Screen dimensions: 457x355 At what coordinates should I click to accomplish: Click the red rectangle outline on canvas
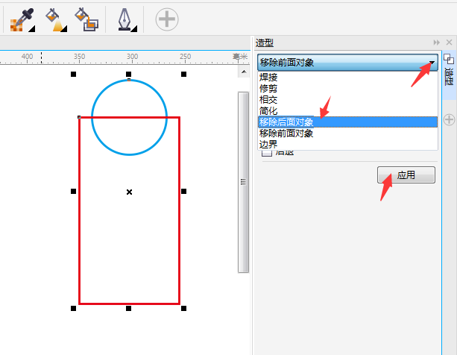coord(80,224)
